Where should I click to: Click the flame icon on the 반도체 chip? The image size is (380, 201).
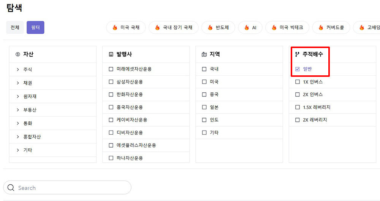coord(210,28)
